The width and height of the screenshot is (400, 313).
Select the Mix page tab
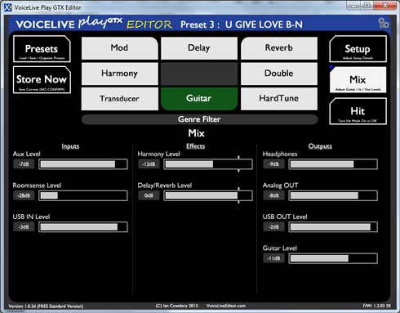tap(358, 80)
